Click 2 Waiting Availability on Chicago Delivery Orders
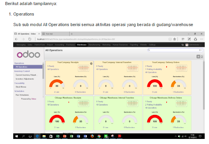This screenshot has width=209, height=144. tap(154, 105)
